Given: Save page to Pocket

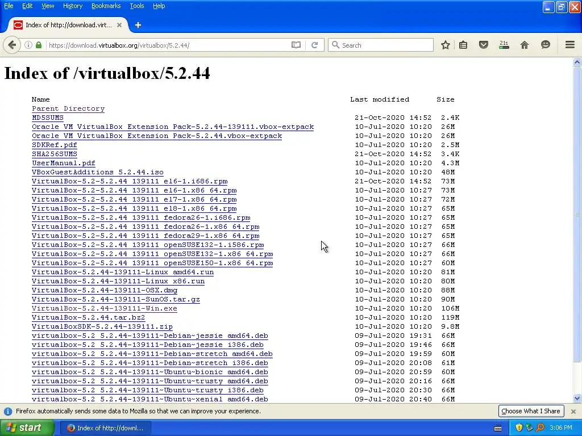Looking at the screenshot, I should pyautogui.click(x=483, y=45).
